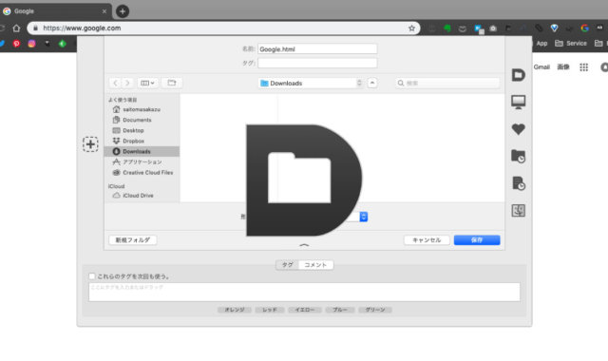Click the キャンセル button
The image size is (608, 361).
427,240
